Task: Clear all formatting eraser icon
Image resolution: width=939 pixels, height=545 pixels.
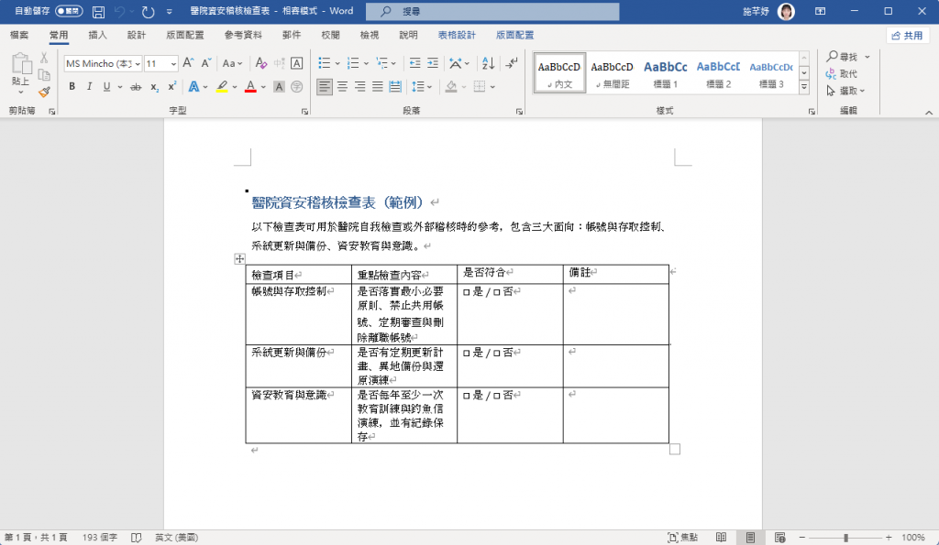Action: click(261, 63)
